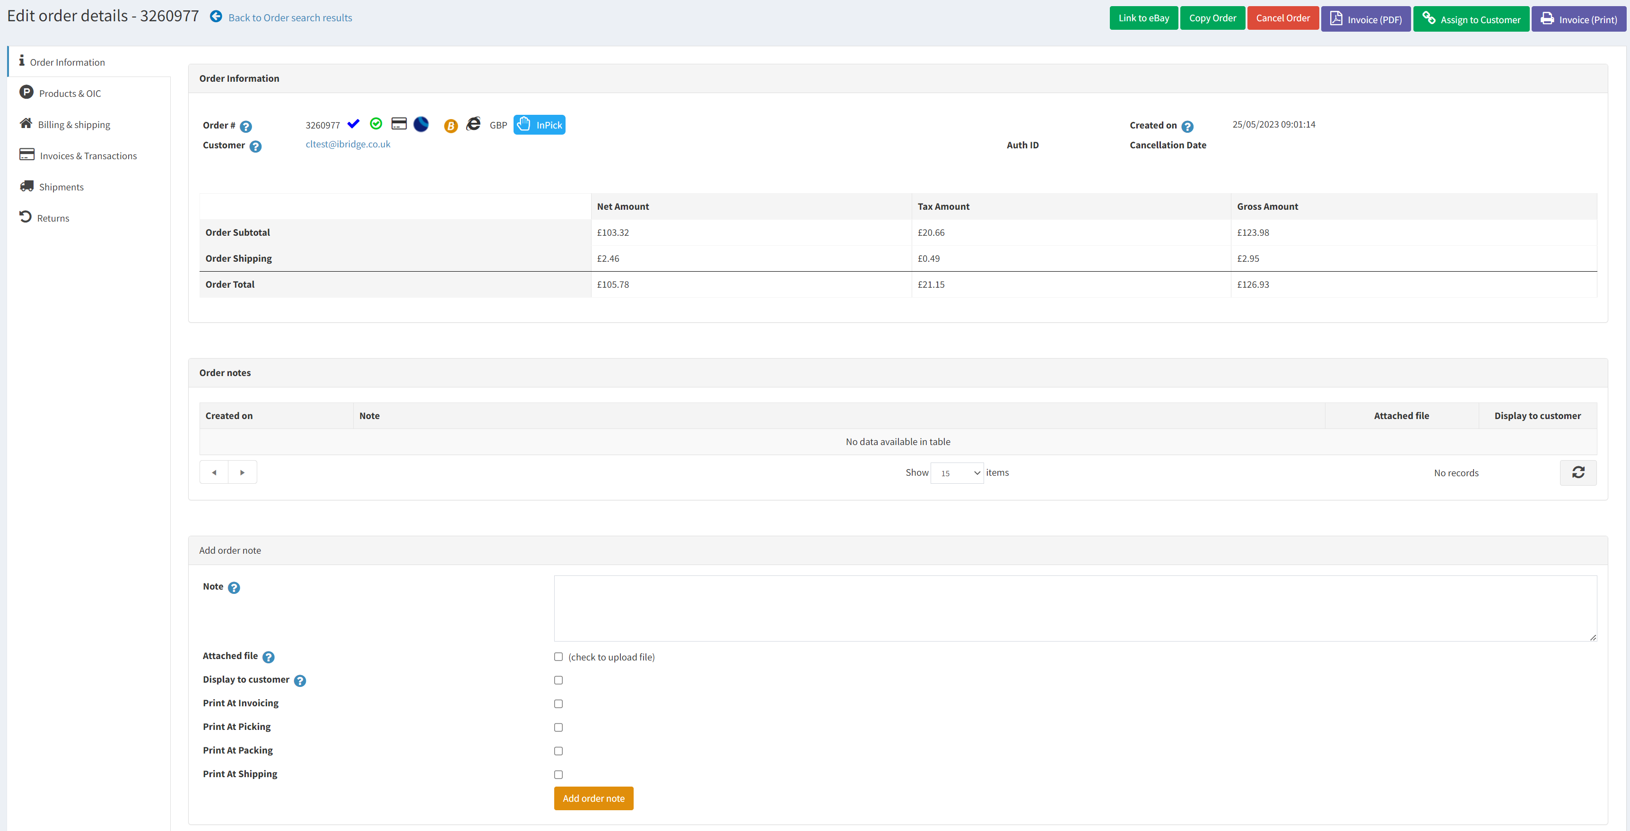This screenshot has width=1630, height=831.
Task: Open the Show items count dropdown
Action: [957, 473]
